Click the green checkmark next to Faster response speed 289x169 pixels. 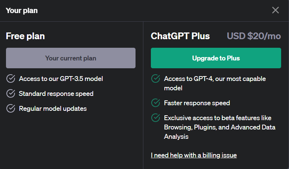pyautogui.click(x=155, y=103)
